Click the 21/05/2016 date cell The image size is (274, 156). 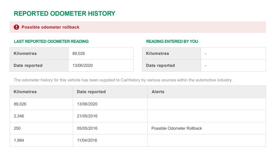[87, 116]
